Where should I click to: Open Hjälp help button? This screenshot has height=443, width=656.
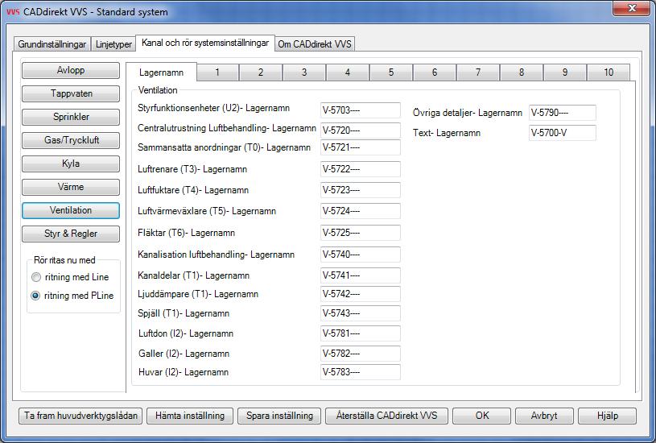click(608, 416)
